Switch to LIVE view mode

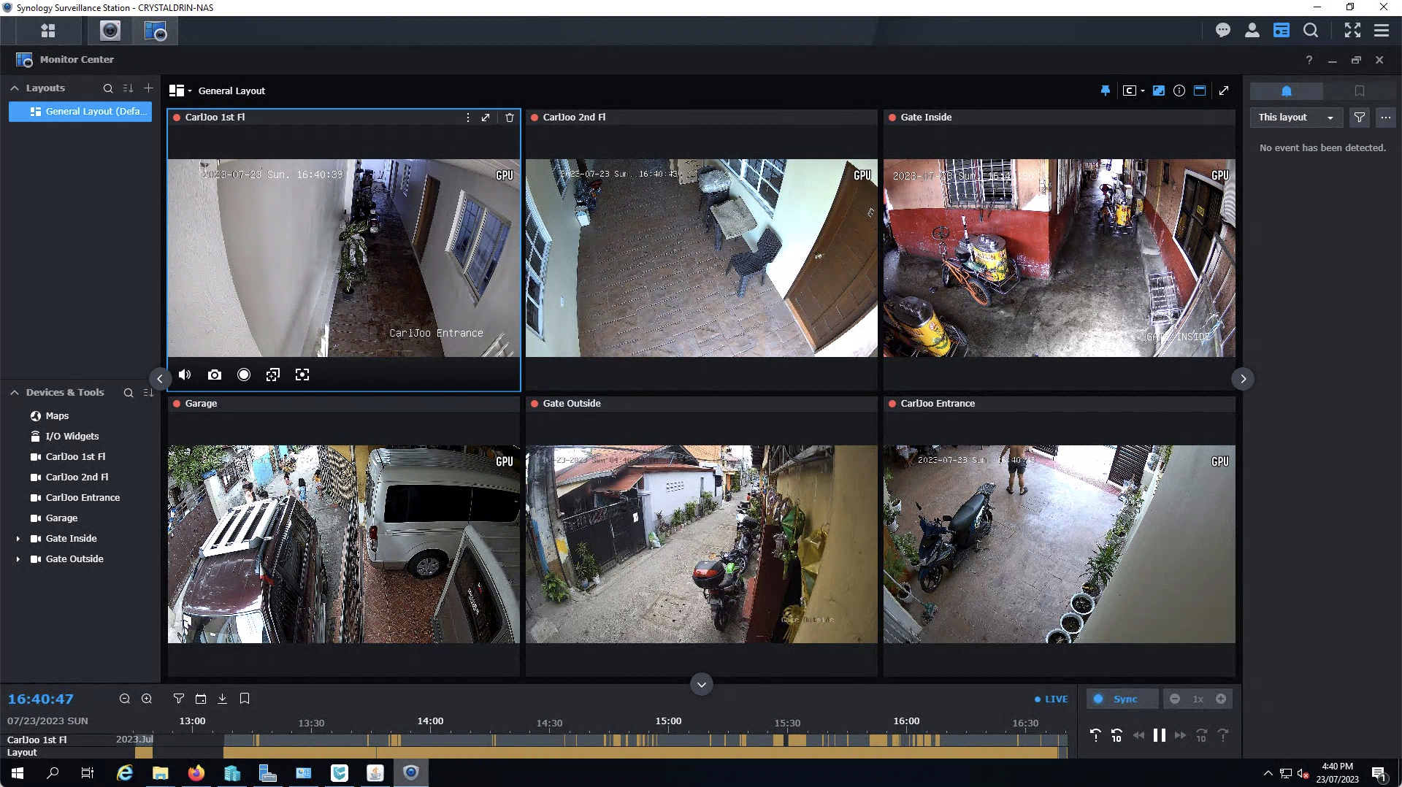[x=1051, y=699]
